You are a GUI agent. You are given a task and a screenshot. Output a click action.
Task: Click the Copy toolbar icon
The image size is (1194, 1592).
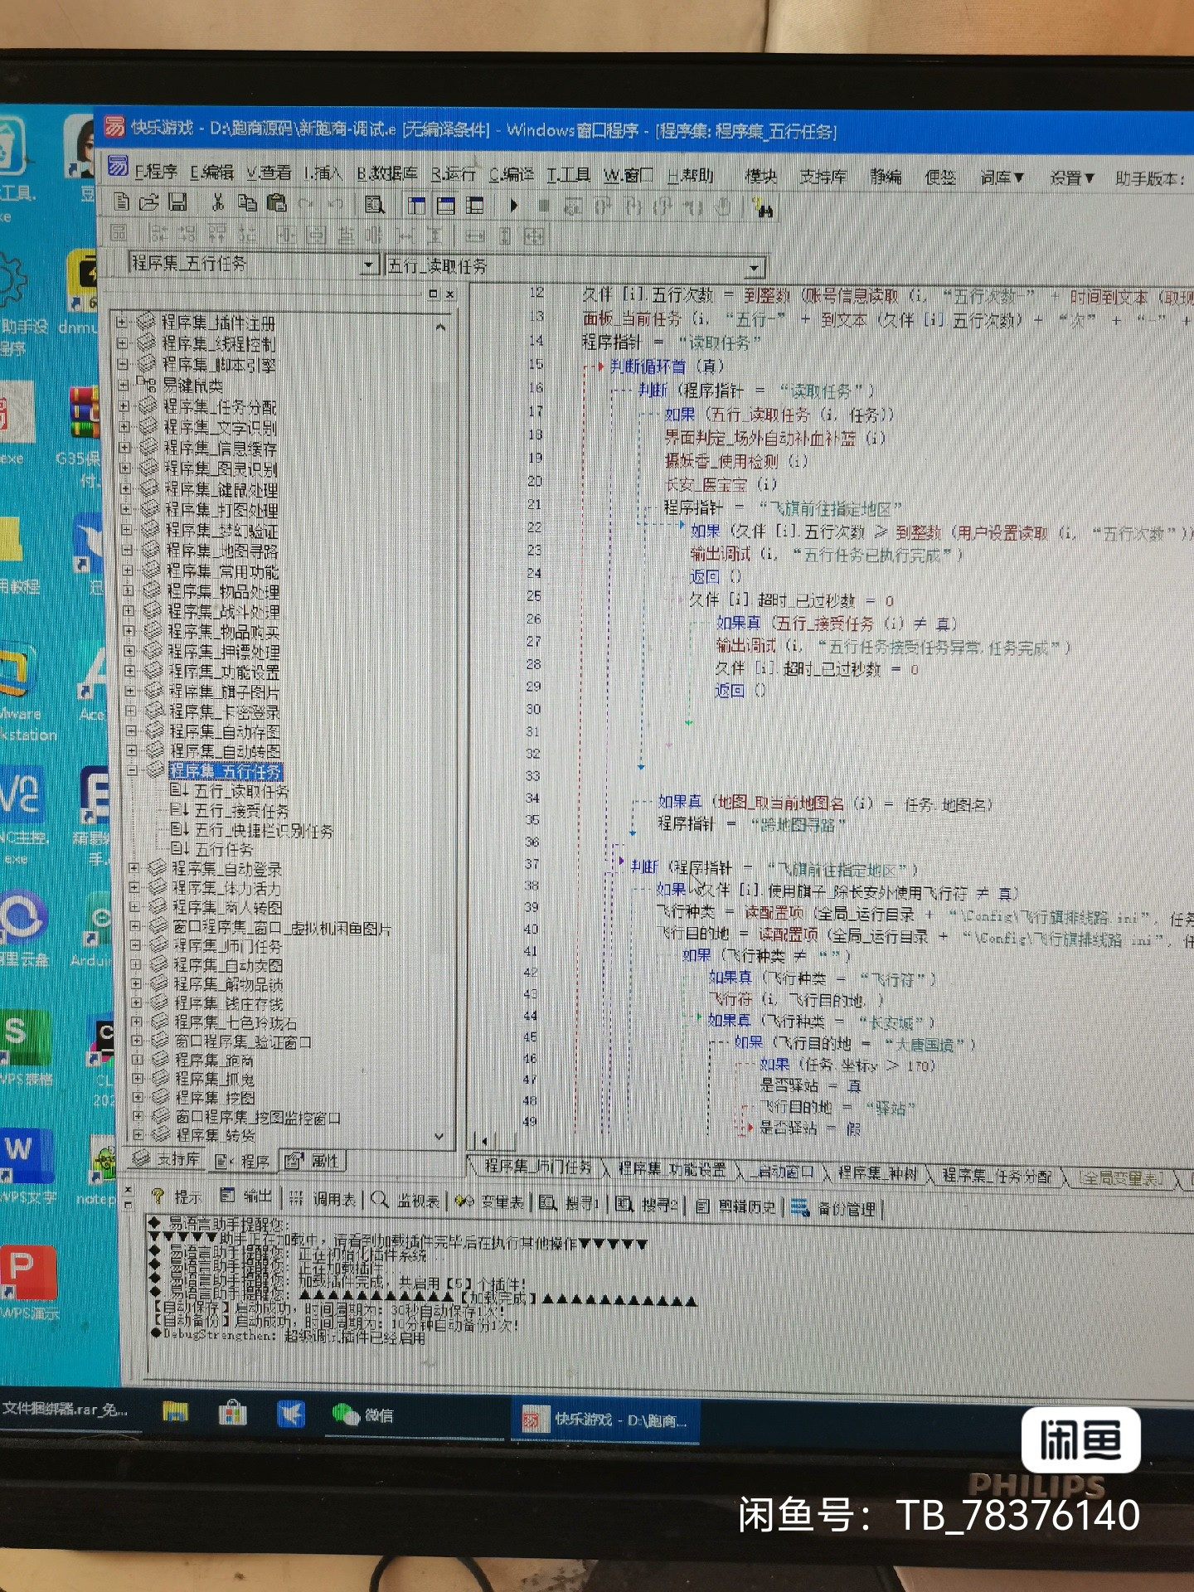(x=247, y=202)
